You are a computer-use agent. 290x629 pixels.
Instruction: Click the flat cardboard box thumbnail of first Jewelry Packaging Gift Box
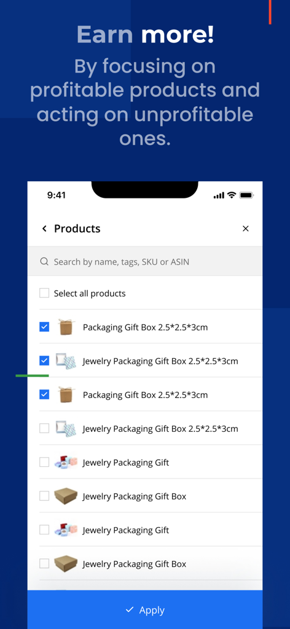click(x=66, y=496)
